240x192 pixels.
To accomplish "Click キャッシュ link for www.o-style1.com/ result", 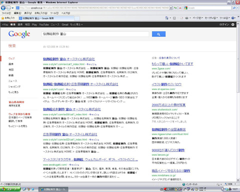I will click(71, 89).
